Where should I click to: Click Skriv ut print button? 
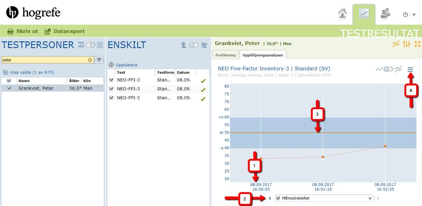click(23, 31)
